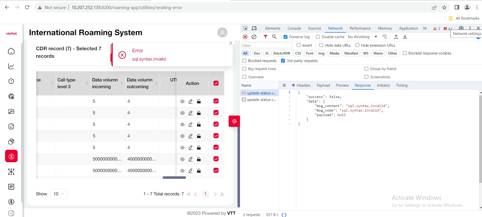Click the red gear settings button
The image size is (482, 217).
tap(234, 121)
